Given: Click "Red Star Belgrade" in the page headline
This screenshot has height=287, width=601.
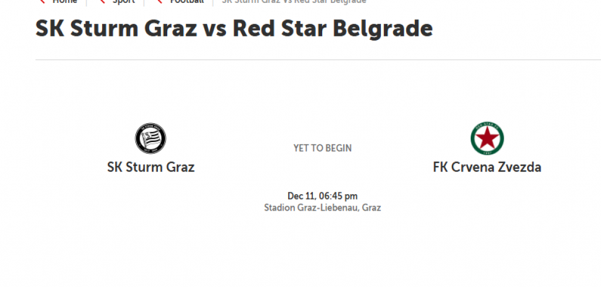Looking at the screenshot, I should click(x=332, y=29).
